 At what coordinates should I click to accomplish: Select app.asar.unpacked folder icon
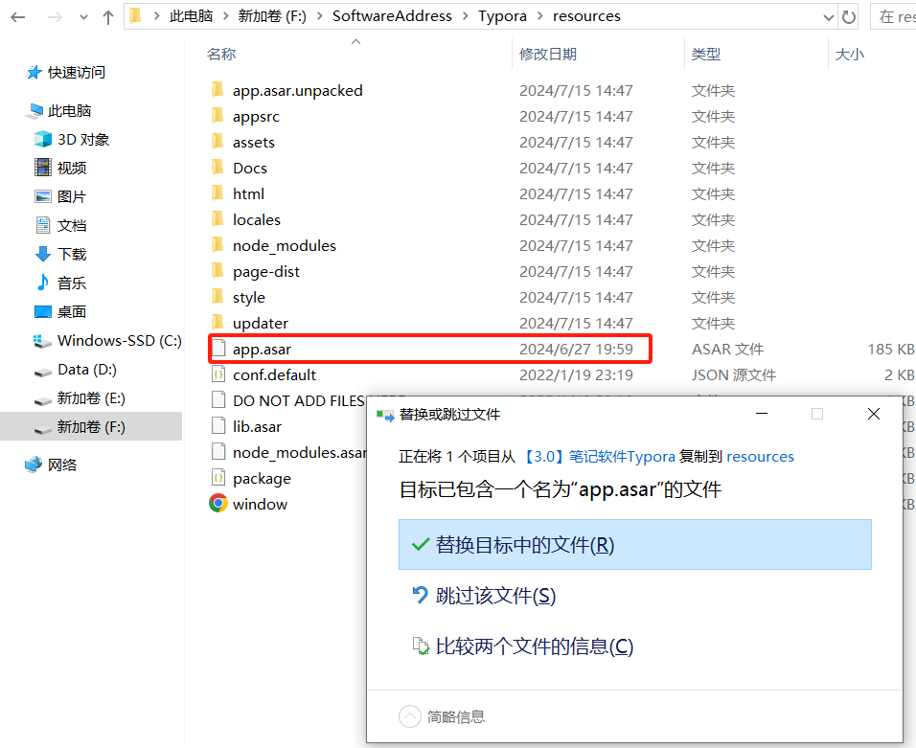pos(218,90)
